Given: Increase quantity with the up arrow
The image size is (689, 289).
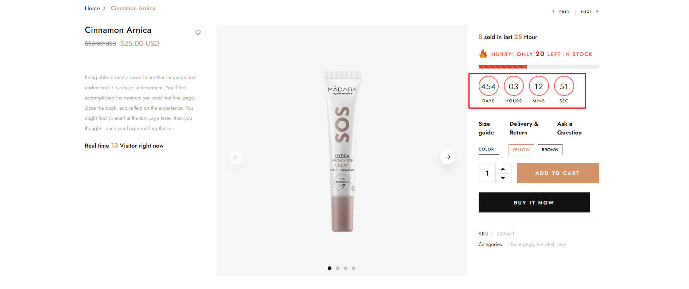Looking at the screenshot, I should coord(503,169).
